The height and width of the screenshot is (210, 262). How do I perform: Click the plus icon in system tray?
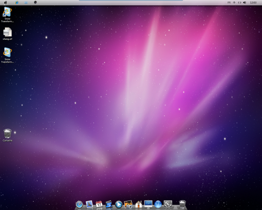click(x=234, y=2)
